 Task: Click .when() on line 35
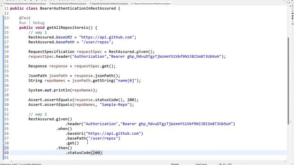[64, 129]
